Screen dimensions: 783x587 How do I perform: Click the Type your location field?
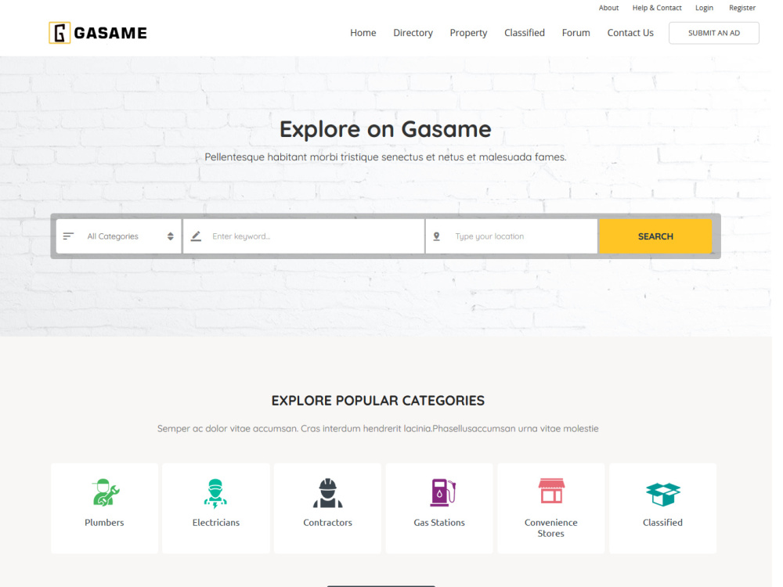[x=512, y=236]
